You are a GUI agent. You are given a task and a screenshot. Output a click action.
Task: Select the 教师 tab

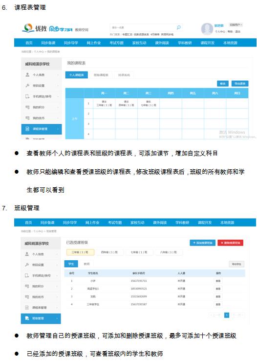[x=86, y=264]
